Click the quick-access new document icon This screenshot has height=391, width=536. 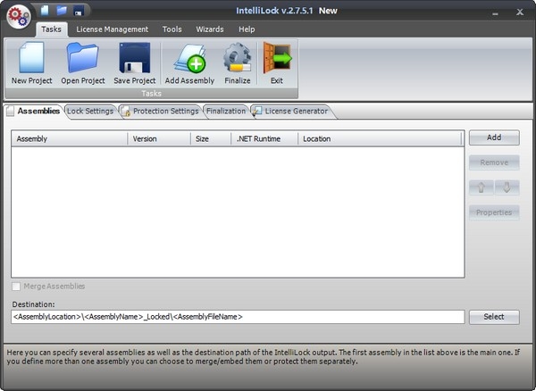[x=45, y=11]
